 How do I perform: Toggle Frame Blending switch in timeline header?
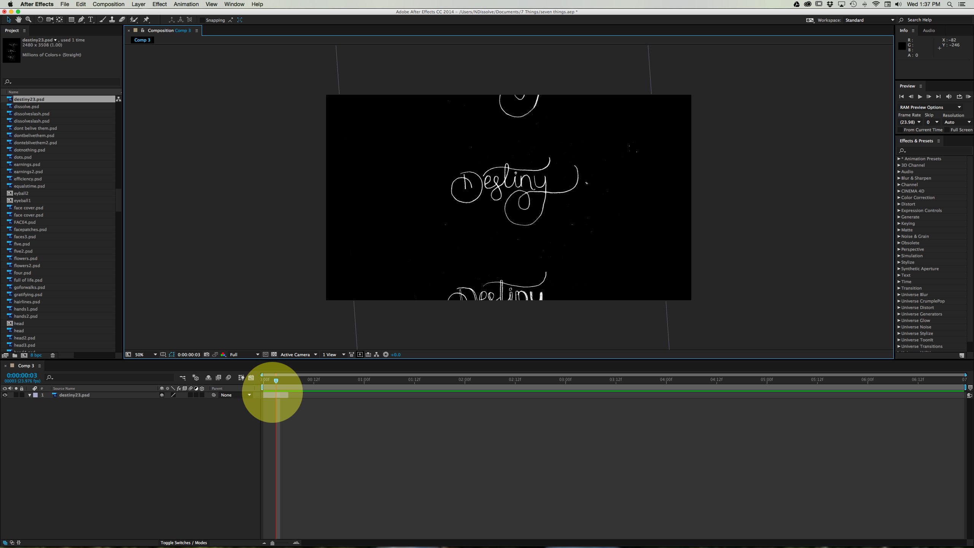tap(218, 378)
